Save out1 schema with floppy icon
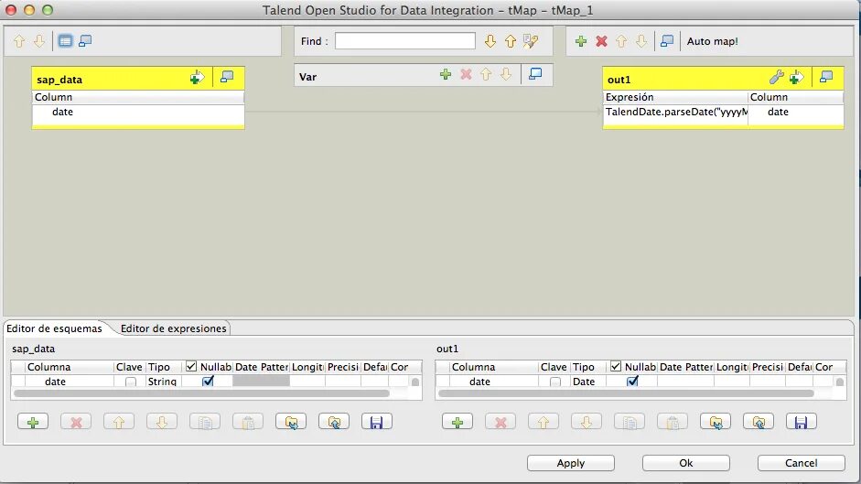 [801, 422]
